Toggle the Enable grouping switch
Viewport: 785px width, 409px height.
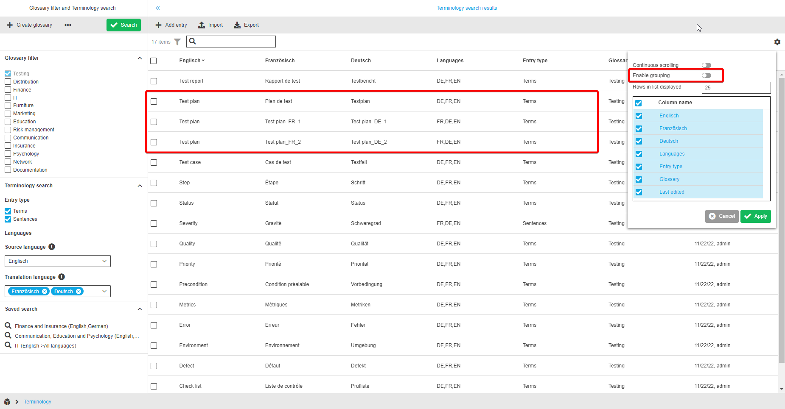[x=706, y=75]
